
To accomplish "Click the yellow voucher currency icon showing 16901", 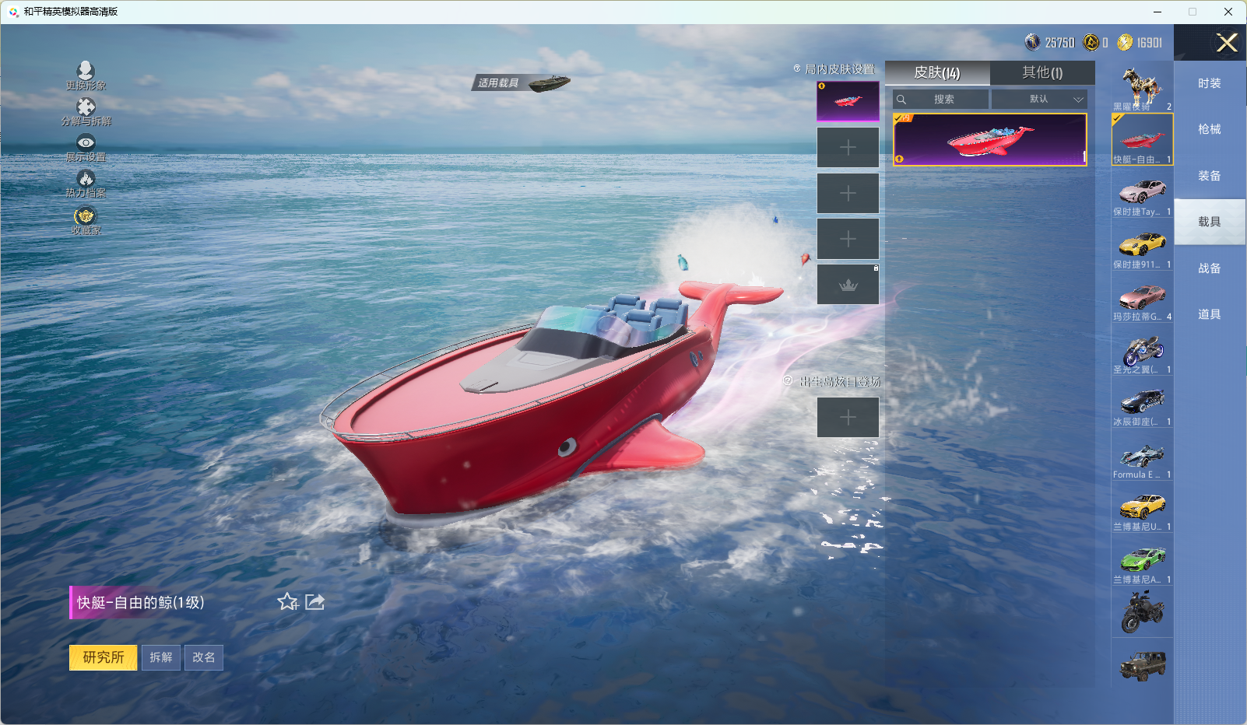I will pyautogui.click(x=1125, y=42).
